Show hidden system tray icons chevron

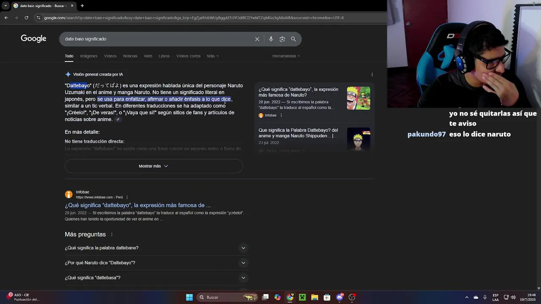click(467, 297)
